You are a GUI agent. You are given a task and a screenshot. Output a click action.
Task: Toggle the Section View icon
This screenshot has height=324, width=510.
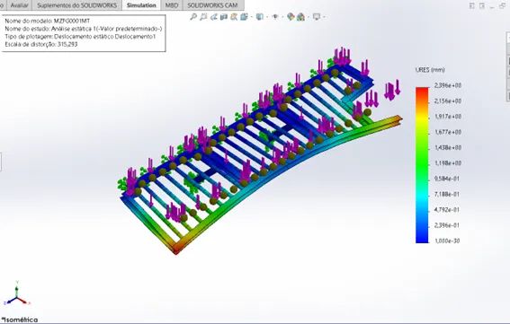(x=224, y=17)
